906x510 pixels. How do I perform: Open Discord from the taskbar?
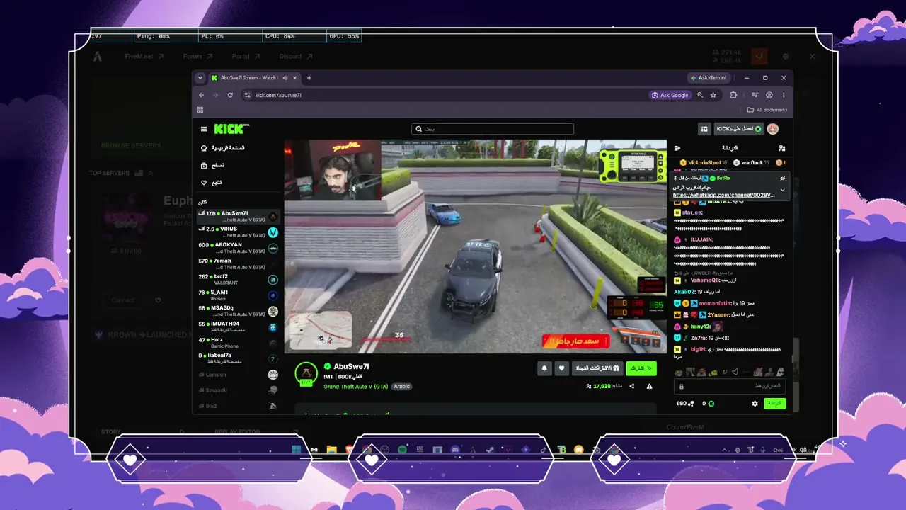pyautogui.click(x=455, y=450)
